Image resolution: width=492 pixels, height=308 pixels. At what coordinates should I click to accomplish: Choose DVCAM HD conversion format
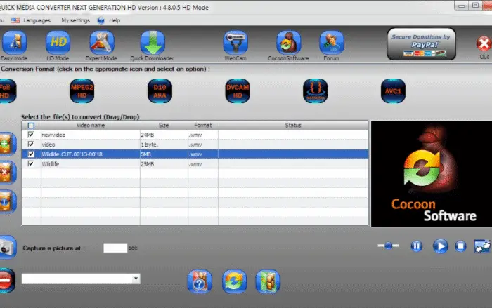tap(238, 91)
